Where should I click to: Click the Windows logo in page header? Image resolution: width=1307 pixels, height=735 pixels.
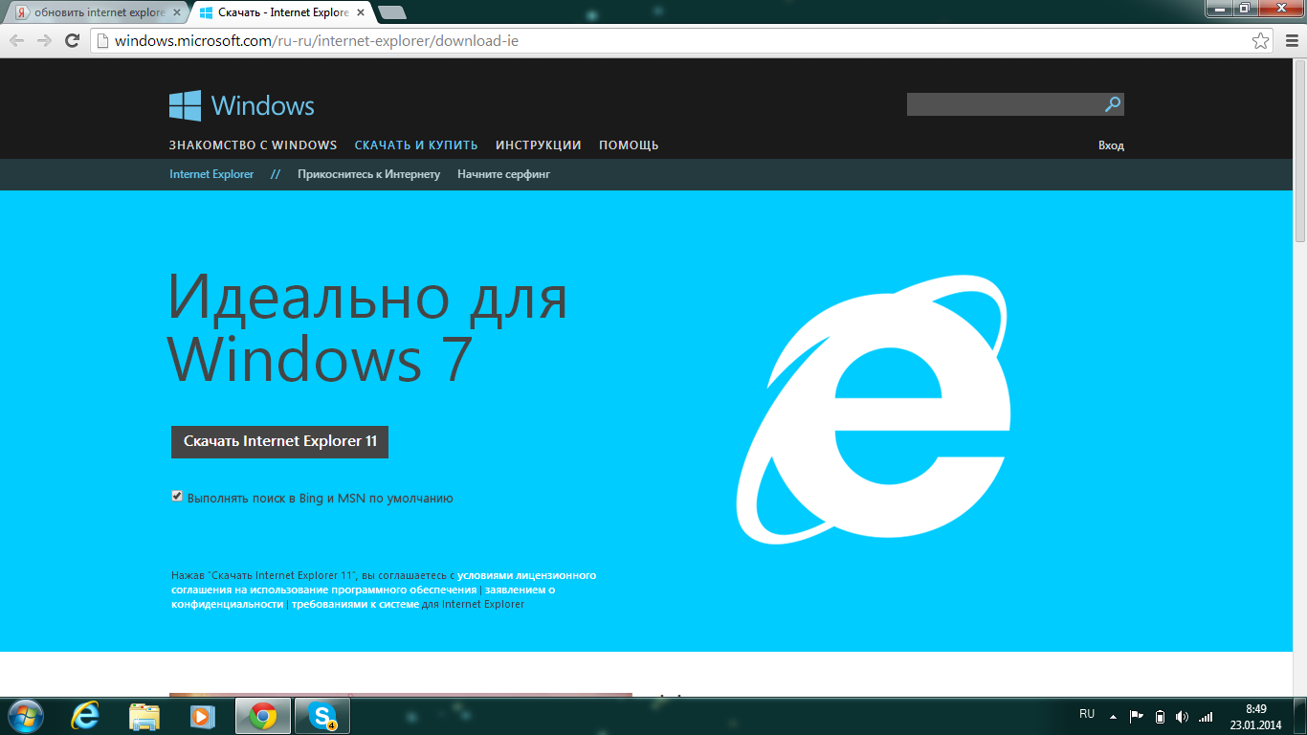point(241,105)
